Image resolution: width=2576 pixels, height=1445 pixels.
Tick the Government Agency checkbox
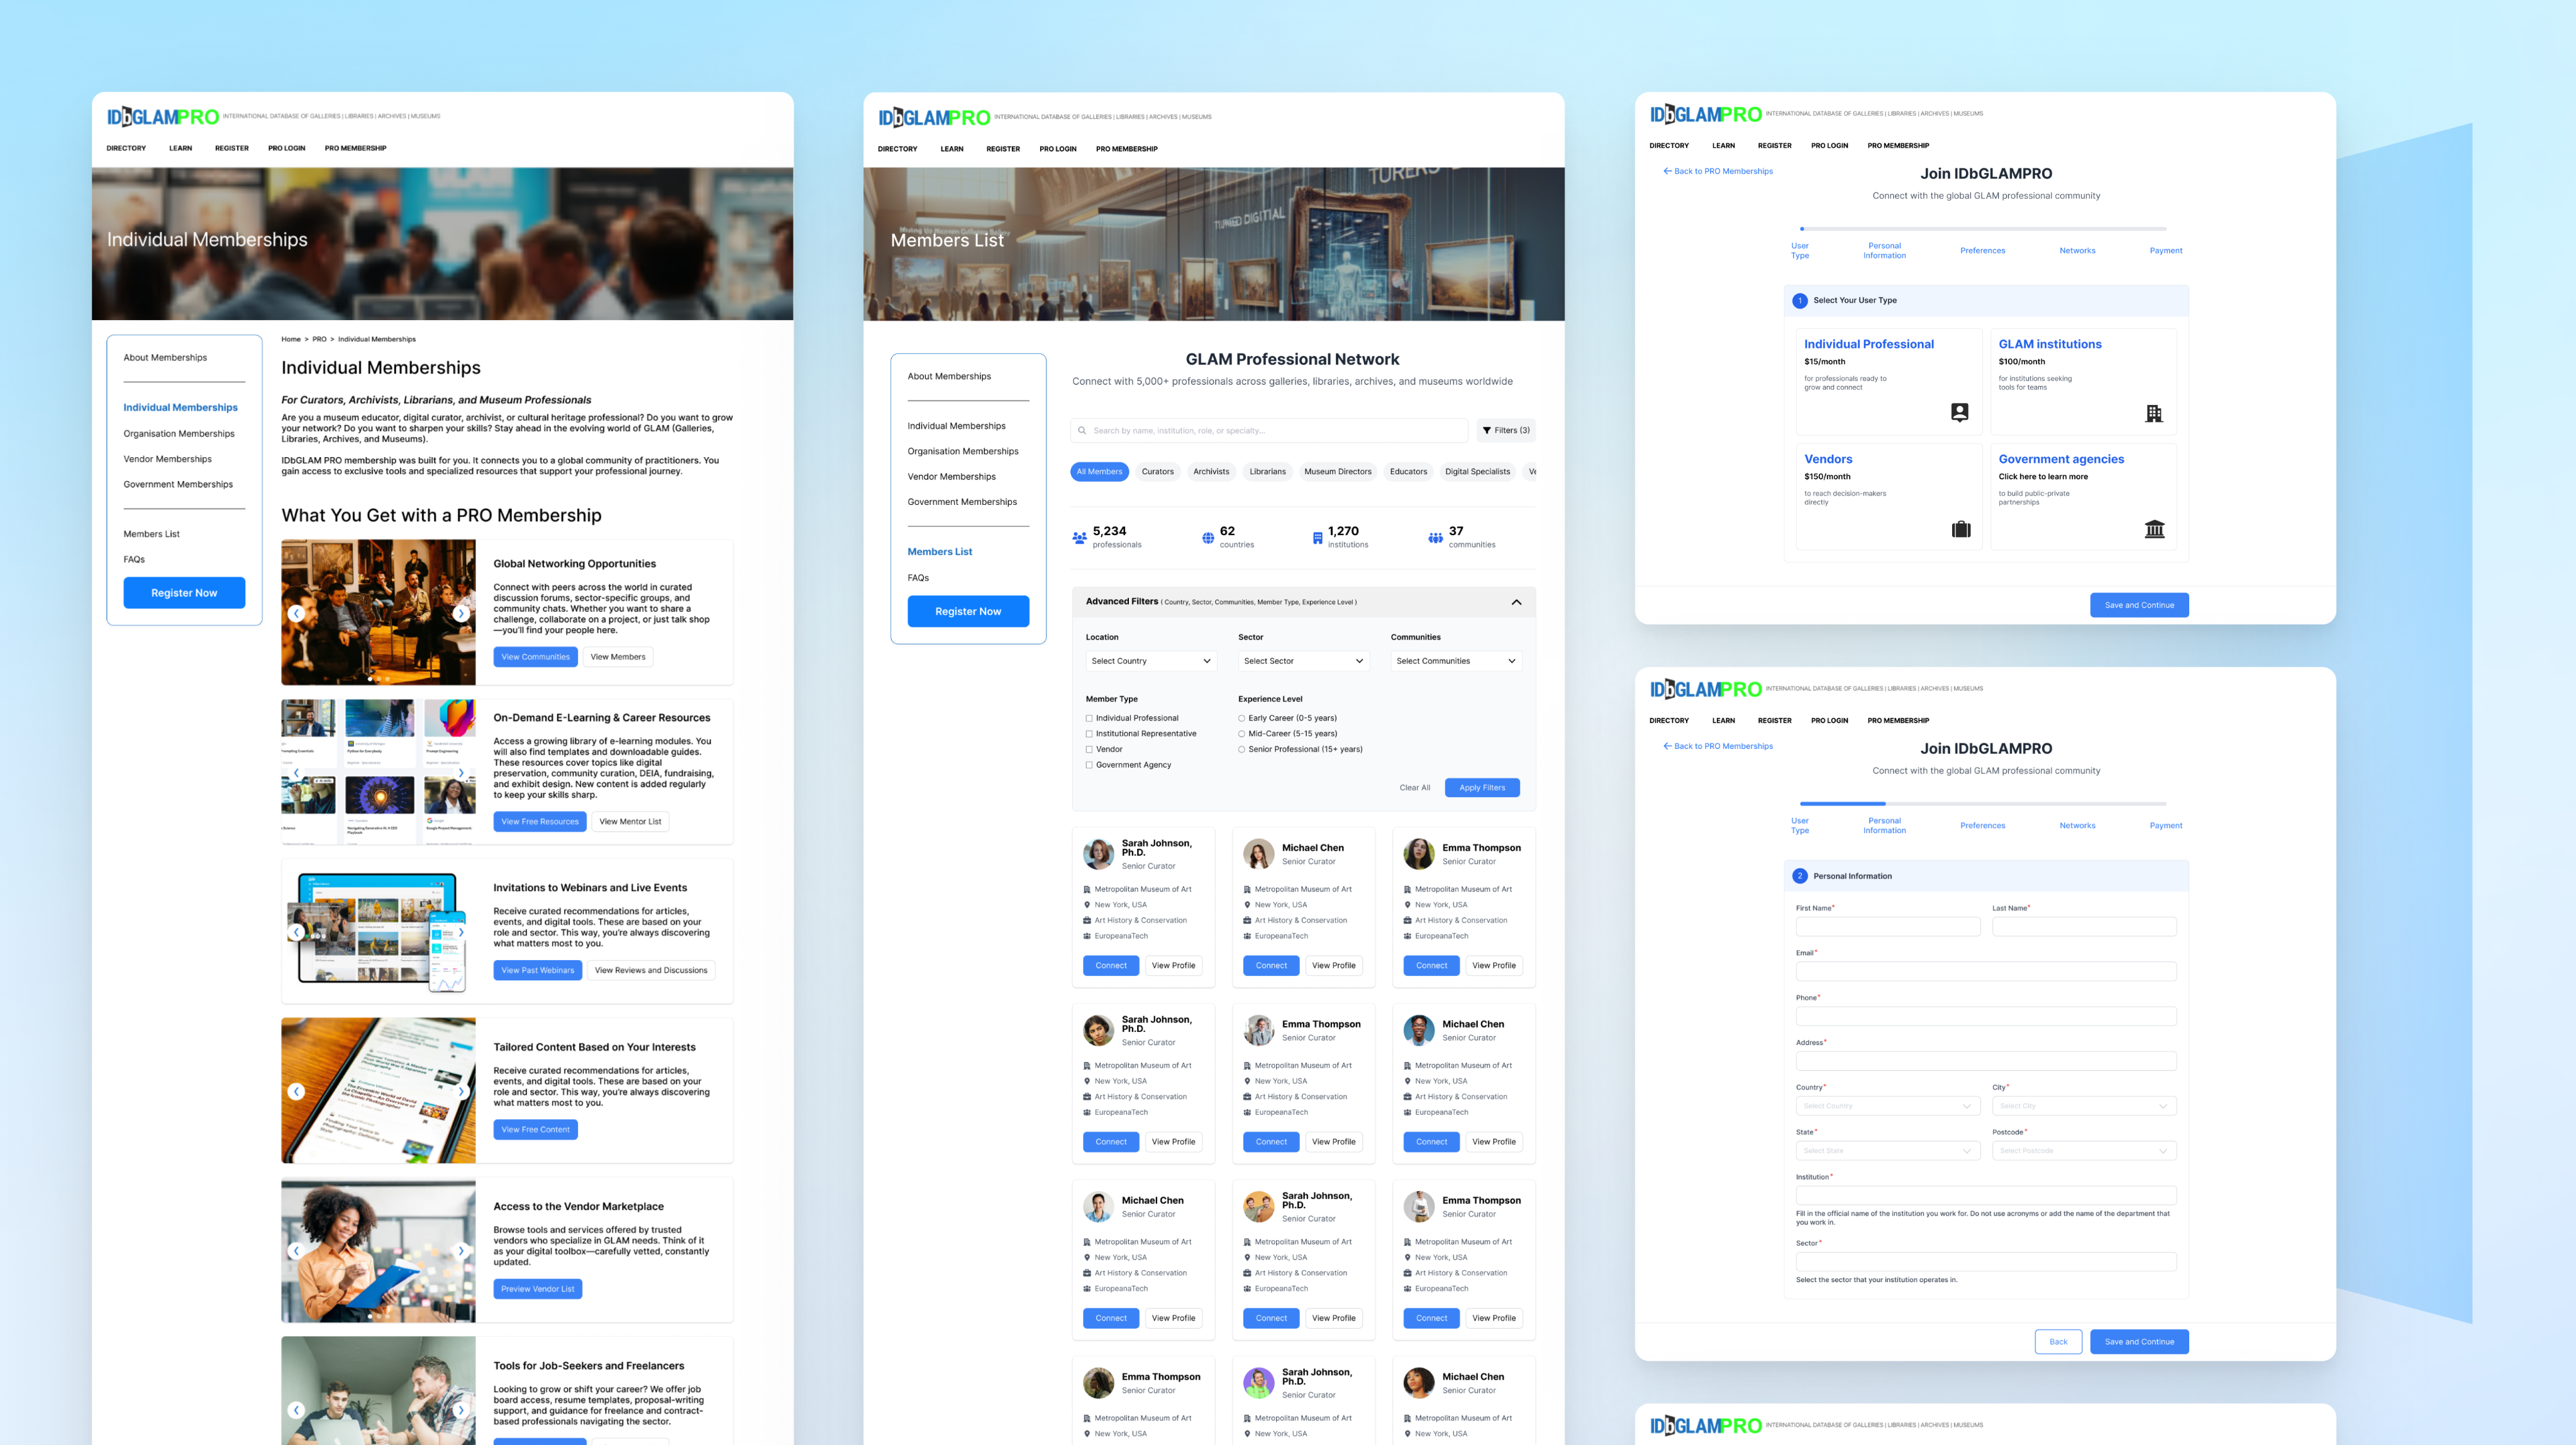(1089, 765)
